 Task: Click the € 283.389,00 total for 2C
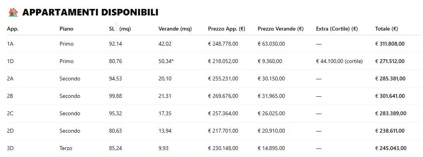[x=391, y=113]
